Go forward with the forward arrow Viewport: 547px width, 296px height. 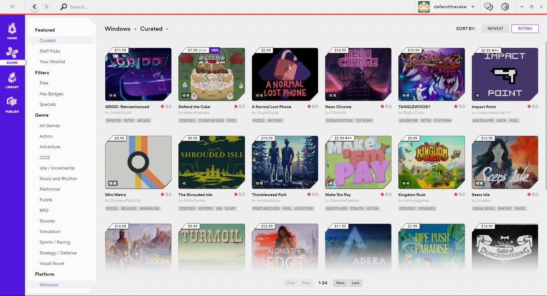point(46,7)
